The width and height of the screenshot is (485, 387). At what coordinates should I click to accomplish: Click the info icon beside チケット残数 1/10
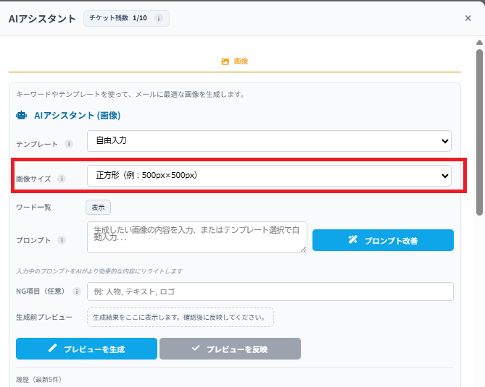click(x=159, y=19)
